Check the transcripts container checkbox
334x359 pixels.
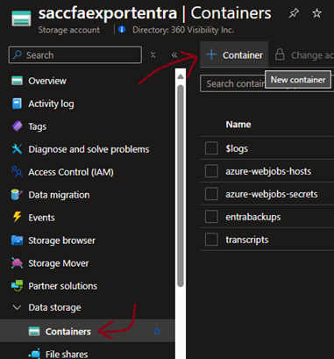coord(211,240)
